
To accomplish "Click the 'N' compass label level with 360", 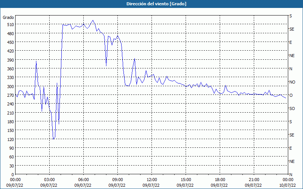I will [x=291, y=69].
